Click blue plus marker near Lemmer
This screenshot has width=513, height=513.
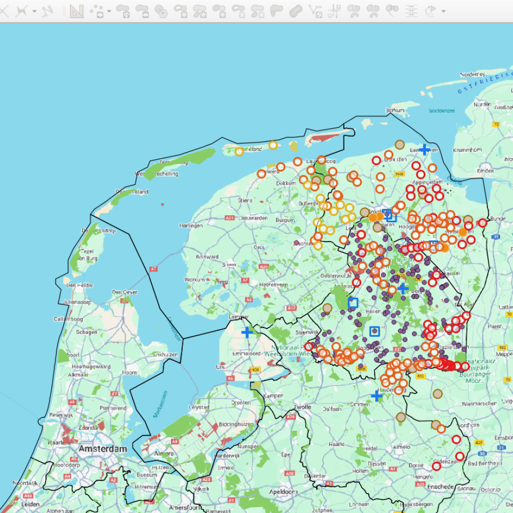click(247, 332)
